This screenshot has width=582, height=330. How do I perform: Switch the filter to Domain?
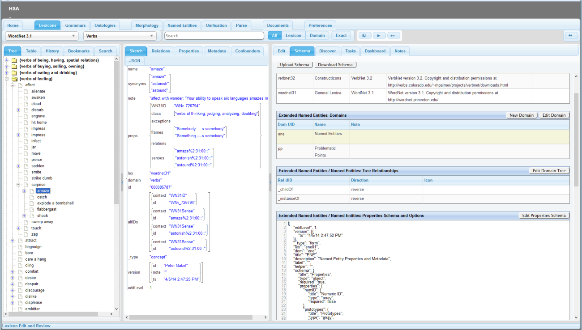[x=317, y=35]
